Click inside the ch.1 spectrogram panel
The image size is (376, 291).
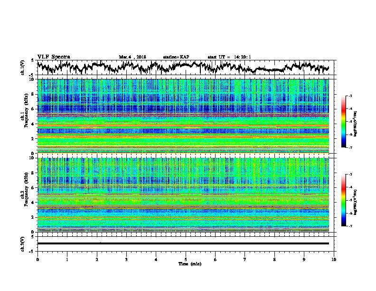183,116
